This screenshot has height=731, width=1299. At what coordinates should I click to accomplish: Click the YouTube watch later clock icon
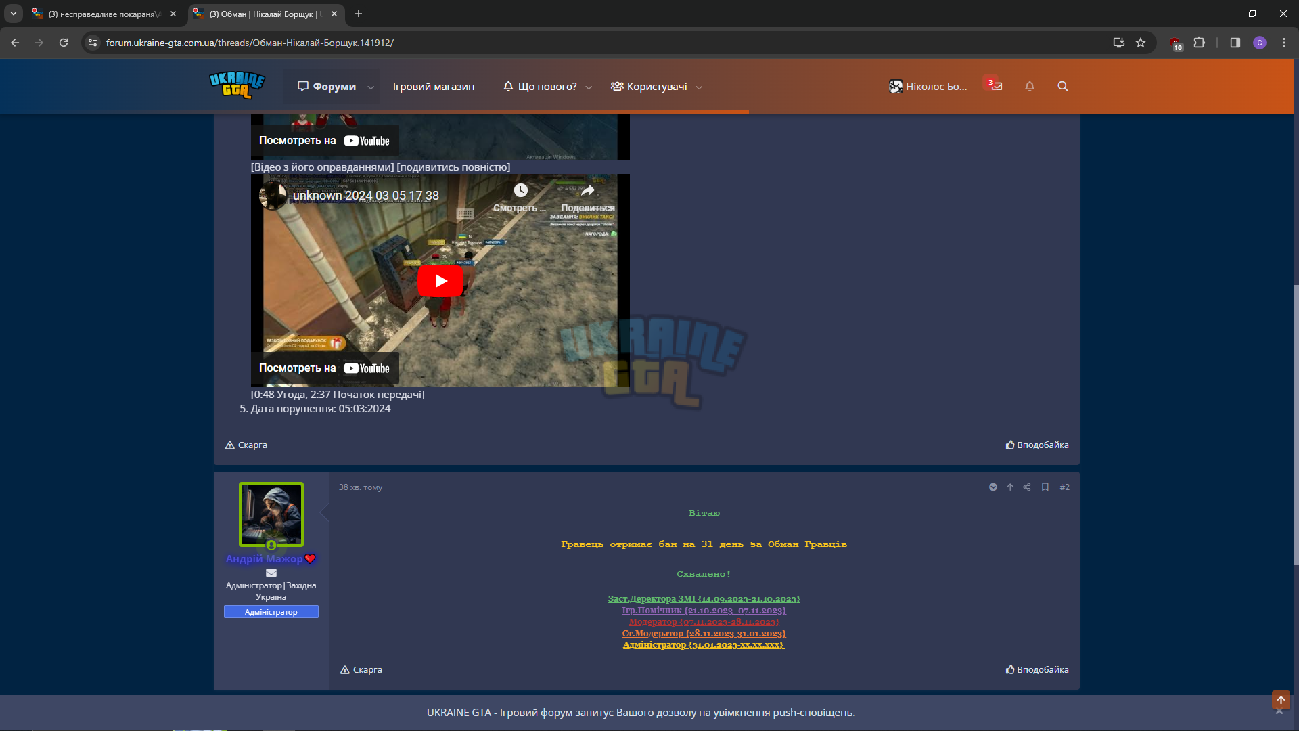(x=520, y=190)
